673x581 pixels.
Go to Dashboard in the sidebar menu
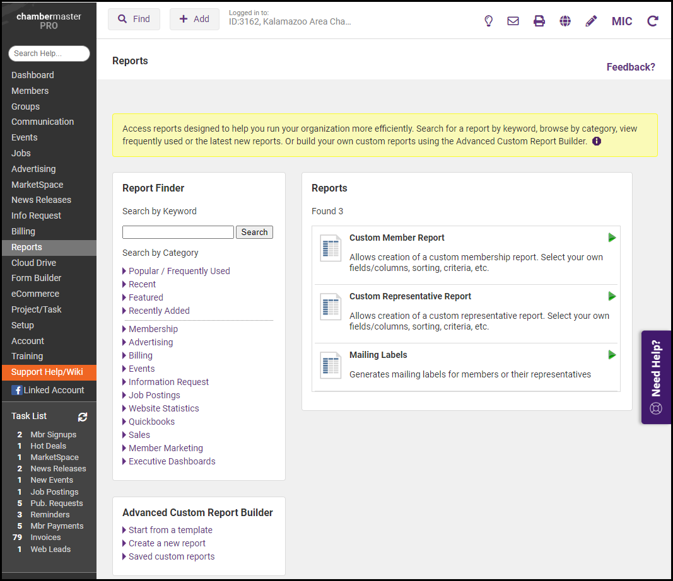(x=33, y=75)
